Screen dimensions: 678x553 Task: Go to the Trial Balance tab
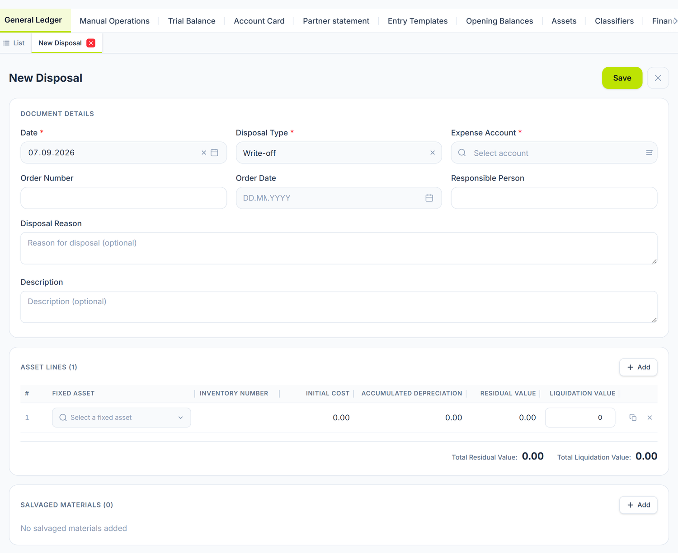pos(192,21)
